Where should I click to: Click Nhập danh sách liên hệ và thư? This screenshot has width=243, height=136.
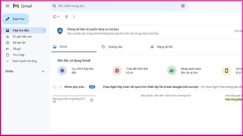tap(191, 71)
